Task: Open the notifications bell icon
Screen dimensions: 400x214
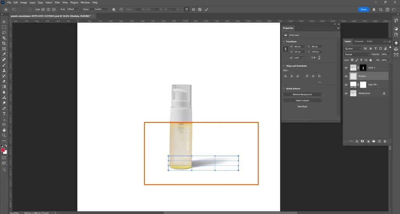Action: (x=374, y=9)
